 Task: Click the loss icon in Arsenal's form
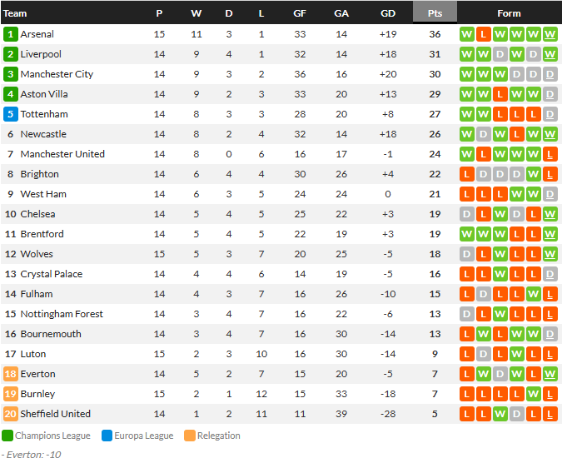tap(483, 34)
